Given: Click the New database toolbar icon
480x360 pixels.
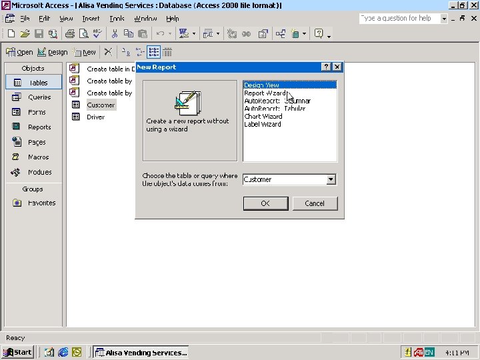Looking at the screenshot, I should 11,33.
